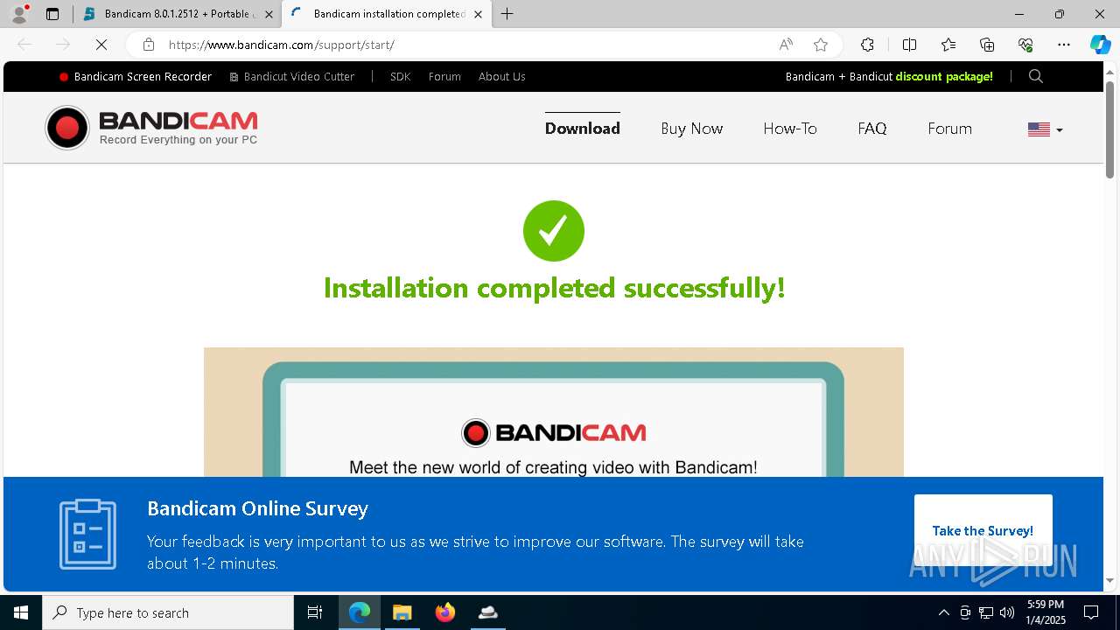Image resolution: width=1120 pixels, height=630 pixels.
Task: Open Edge Settings and more menu
Action: (x=1064, y=45)
